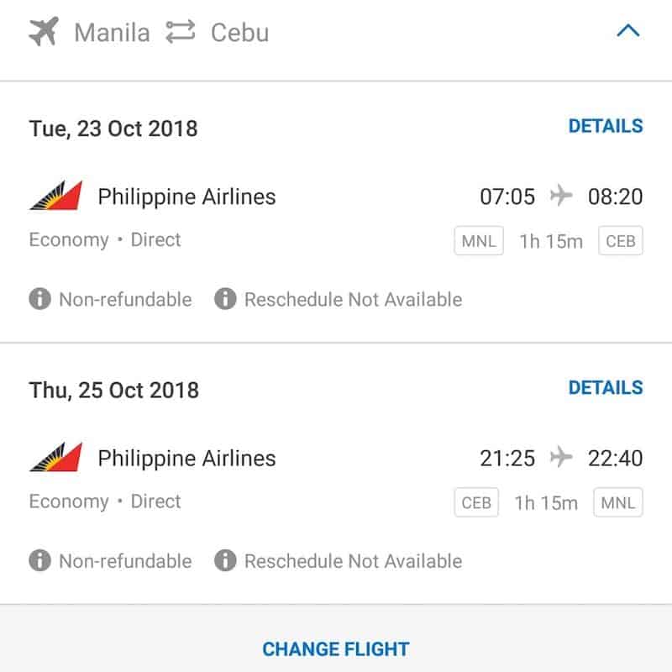Click the CEB departure badge on 25 Oct
The height and width of the screenshot is (672, 672).
475,503
